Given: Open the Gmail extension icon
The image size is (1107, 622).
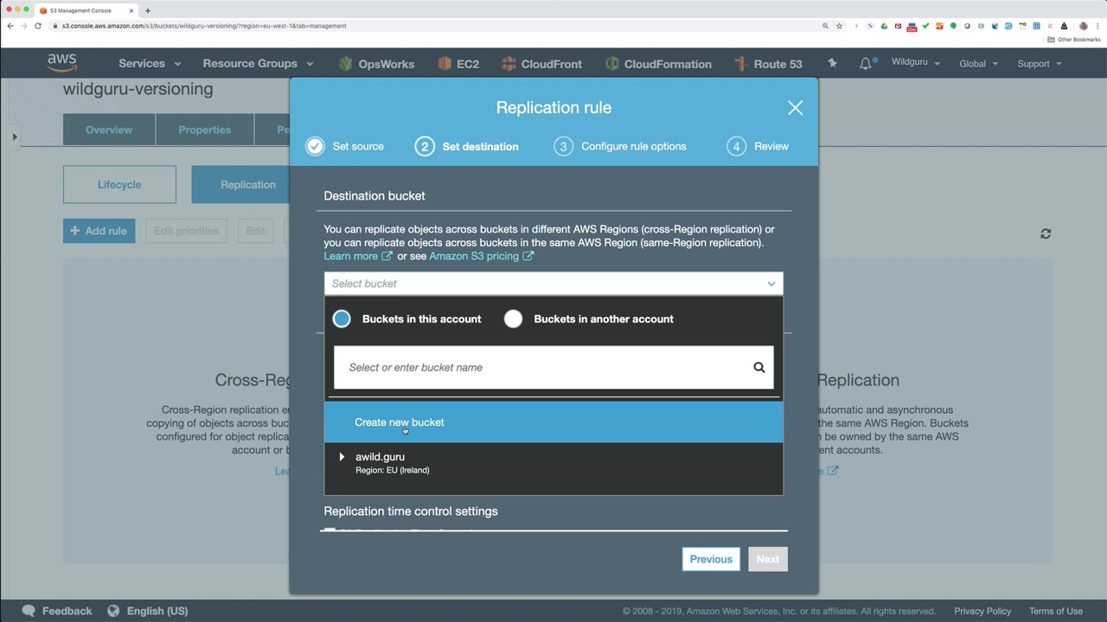Looking at the screenshot, I should pos(898,26).
